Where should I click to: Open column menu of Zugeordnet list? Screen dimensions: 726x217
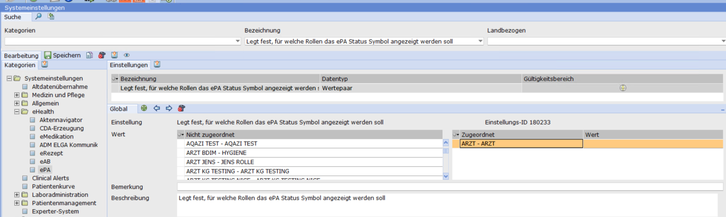click(x=456, y=134)
